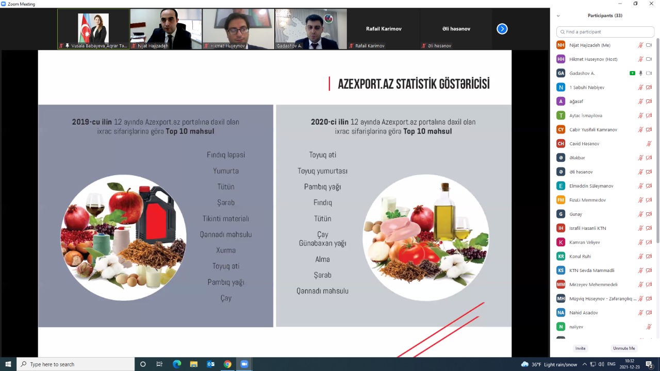Show next page of video thumbnails

(502, 29)
